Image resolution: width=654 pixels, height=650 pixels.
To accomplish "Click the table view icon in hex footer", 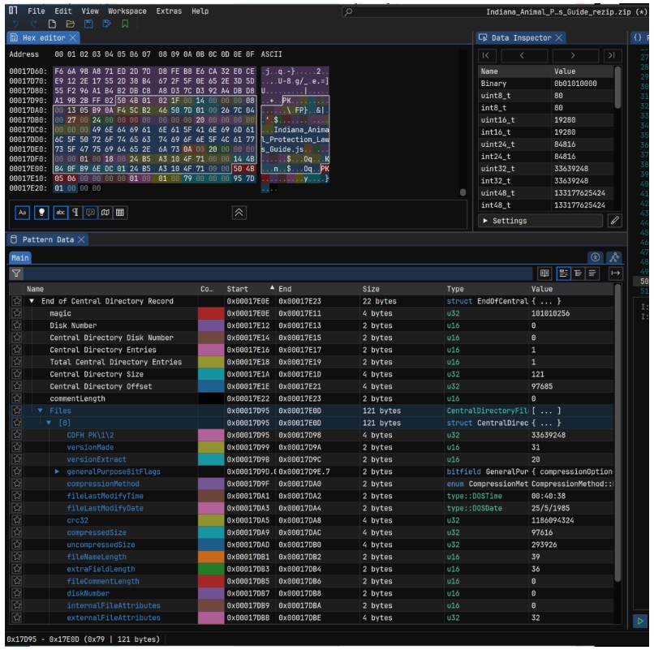I will [119, 213].
